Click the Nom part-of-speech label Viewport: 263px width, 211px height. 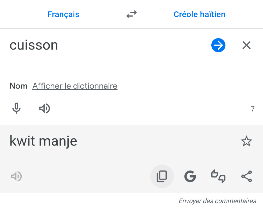[x=19, y=86]
